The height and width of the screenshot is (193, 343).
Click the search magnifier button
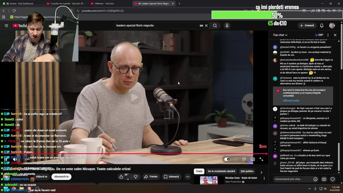[215, 25]
